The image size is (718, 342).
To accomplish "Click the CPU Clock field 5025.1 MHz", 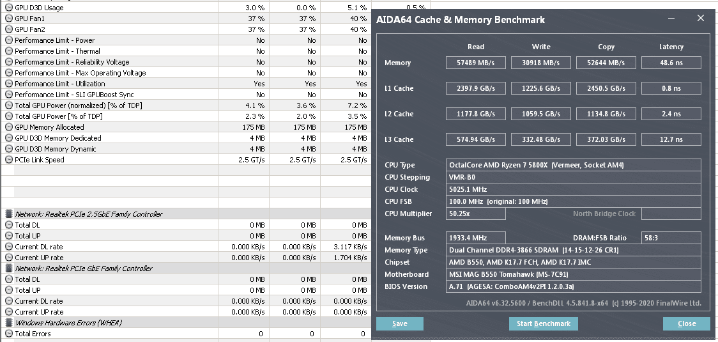I will (x=573, y=189).
